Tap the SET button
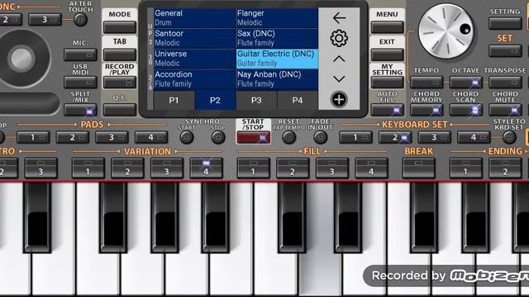 505,51
